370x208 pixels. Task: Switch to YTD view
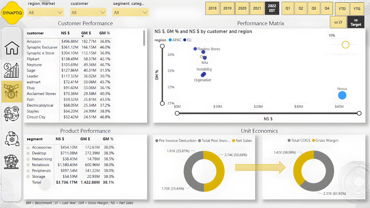(x=342, y=9)
